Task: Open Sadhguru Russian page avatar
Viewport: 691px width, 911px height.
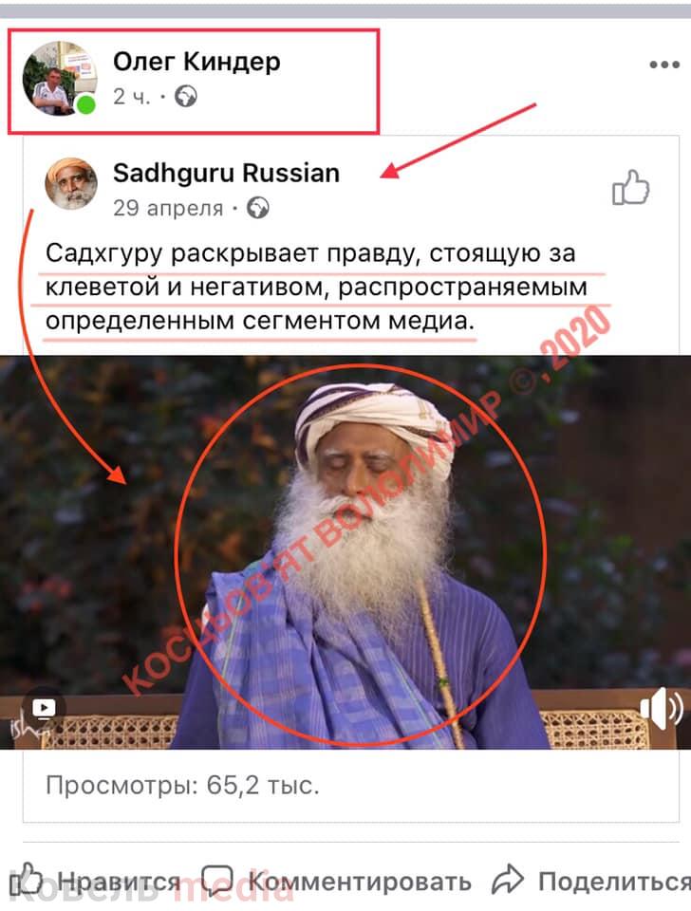Action: (71, 183)
